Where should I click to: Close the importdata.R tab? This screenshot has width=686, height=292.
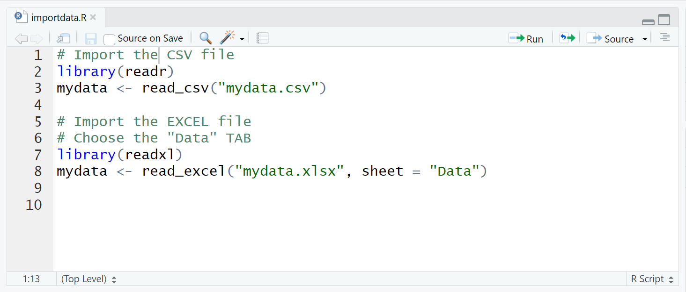93,17
